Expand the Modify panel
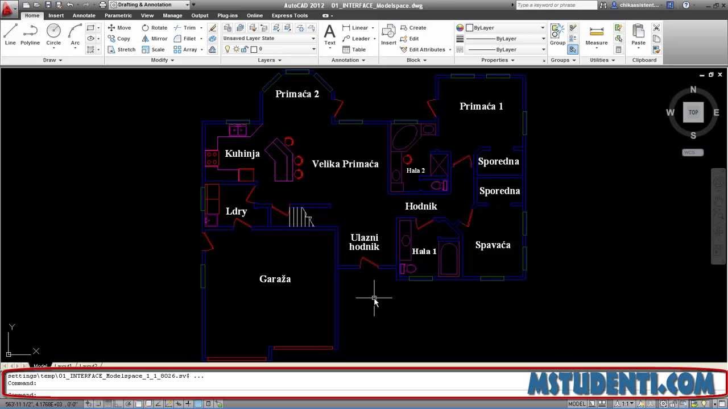 coord(163,60)
